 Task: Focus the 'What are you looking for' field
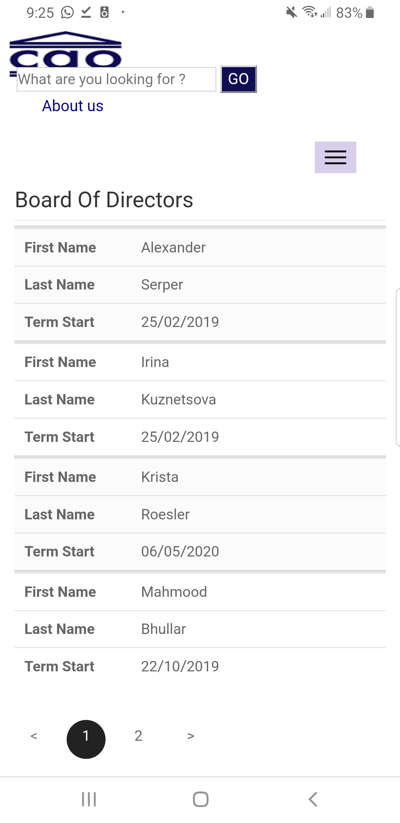click(116, 79)
